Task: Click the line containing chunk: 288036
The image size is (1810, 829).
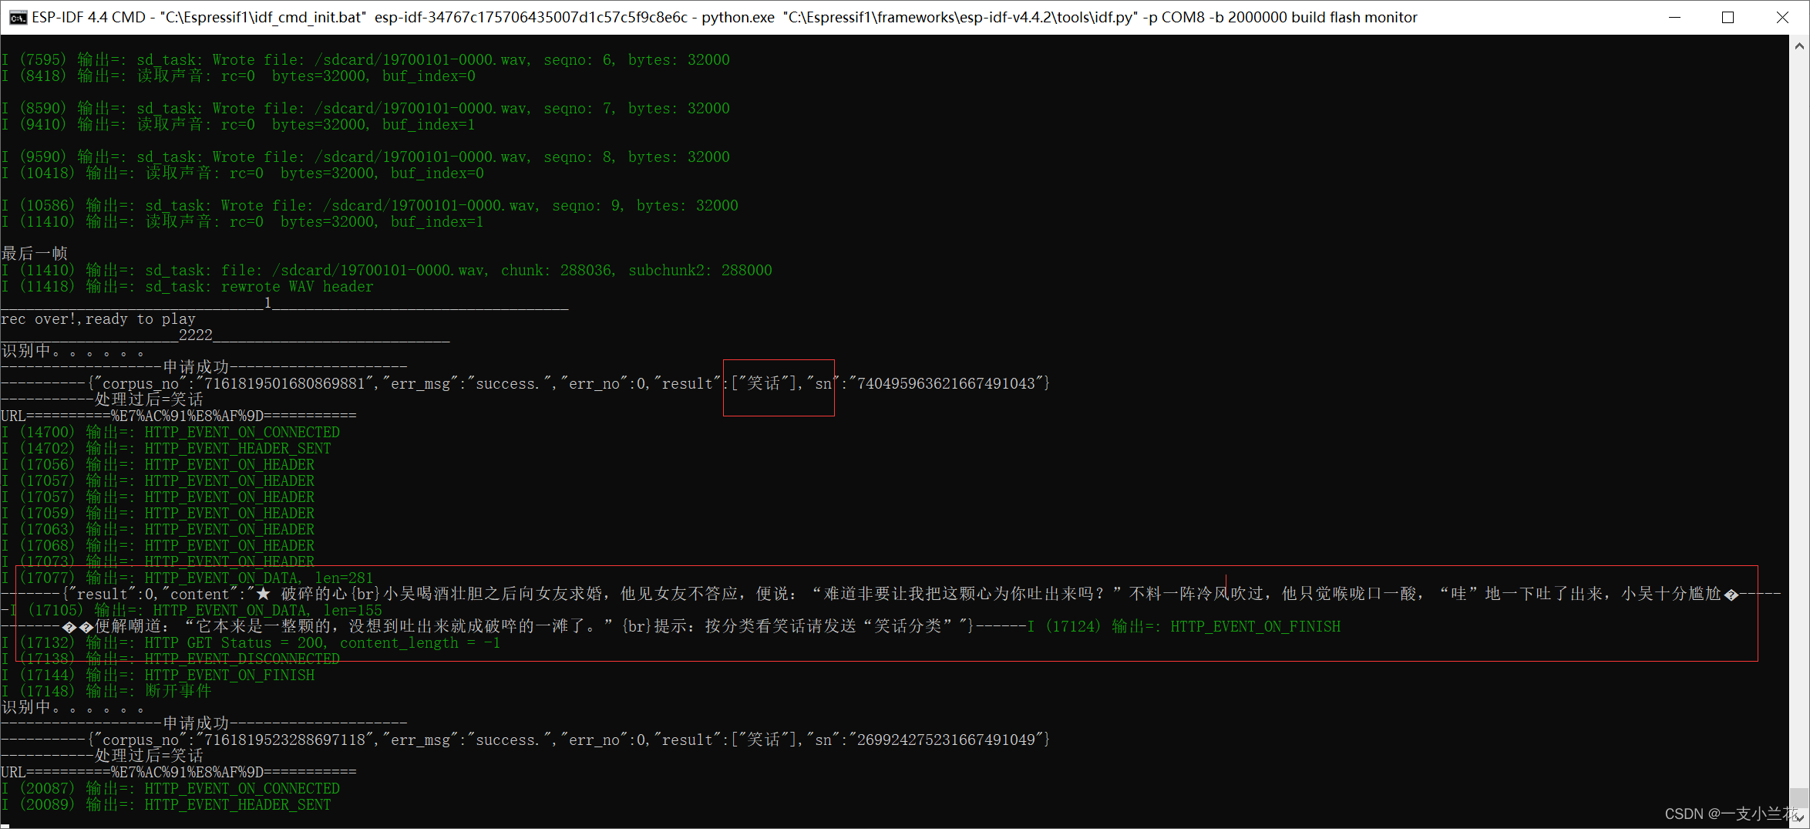Action: [x=387, y=270]
